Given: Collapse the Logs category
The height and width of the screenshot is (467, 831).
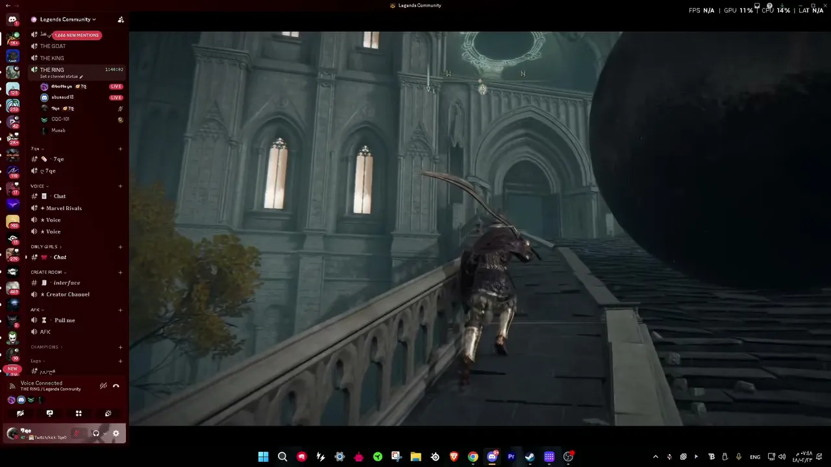Looking at the screenshot, I should pyautogui.click(x=38, y=361).
